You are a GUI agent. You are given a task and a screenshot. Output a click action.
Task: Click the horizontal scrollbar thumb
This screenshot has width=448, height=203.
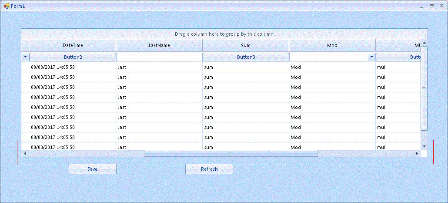pos(231,153)
